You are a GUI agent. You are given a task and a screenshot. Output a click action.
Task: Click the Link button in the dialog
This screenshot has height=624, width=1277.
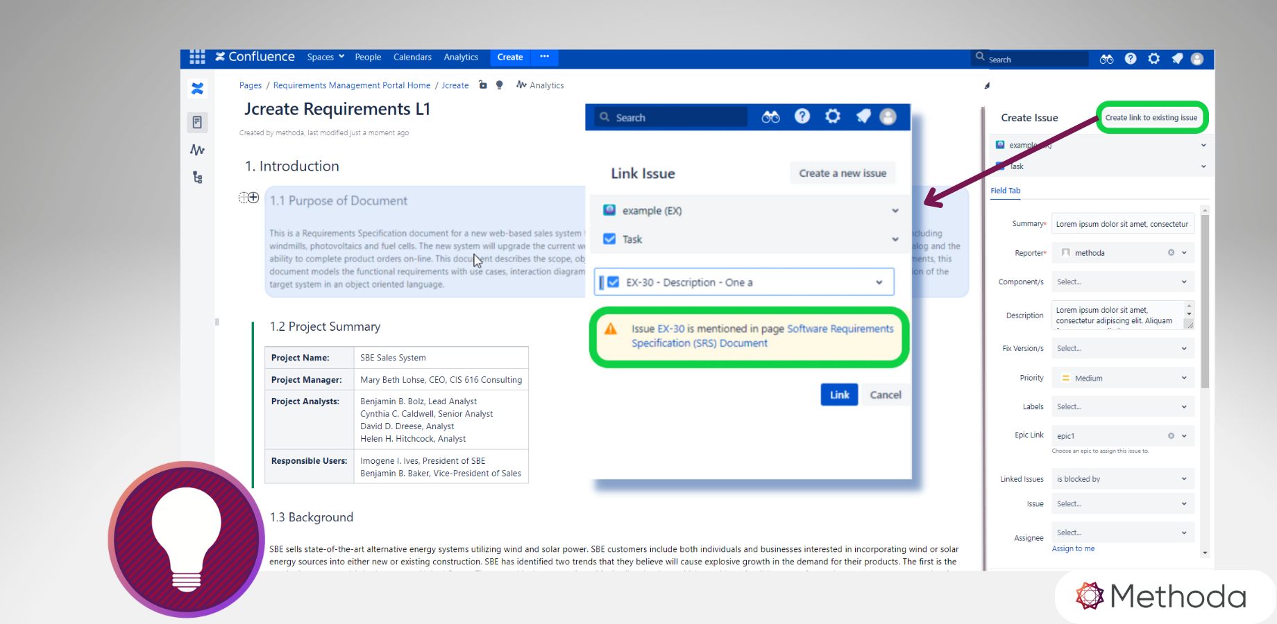[x=840, y=395]
